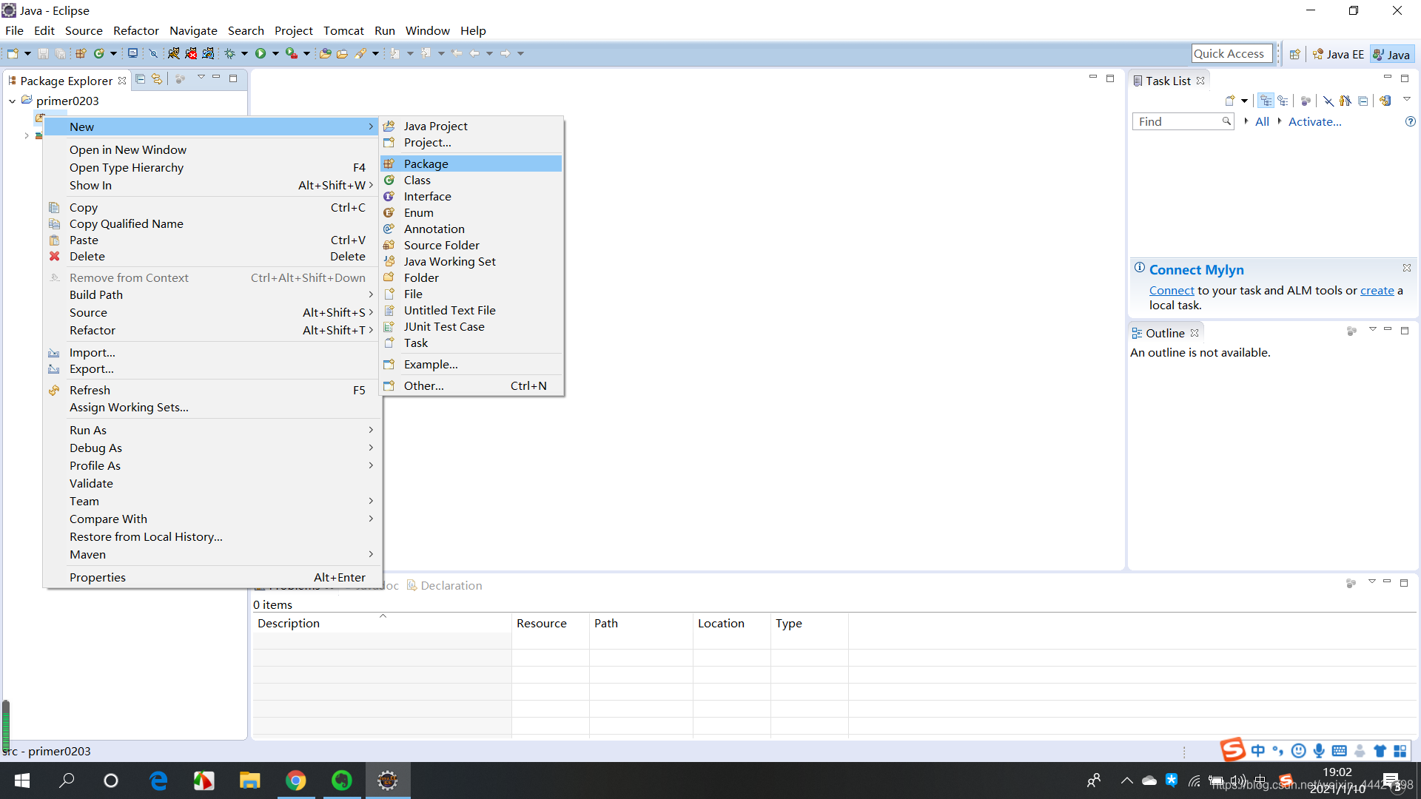Click the Sogou input method S icon
1421x799 pixels.
coord(1232,749)
